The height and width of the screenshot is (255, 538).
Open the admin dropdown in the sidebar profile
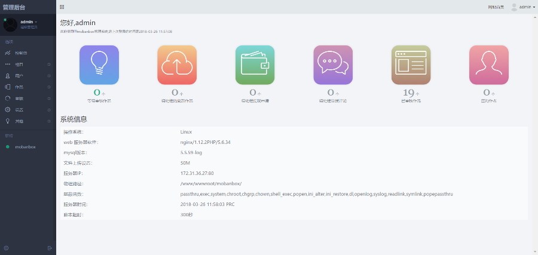(x=29, y=22)
